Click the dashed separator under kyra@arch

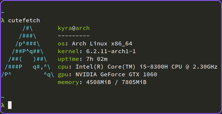(x=74, y=36)
